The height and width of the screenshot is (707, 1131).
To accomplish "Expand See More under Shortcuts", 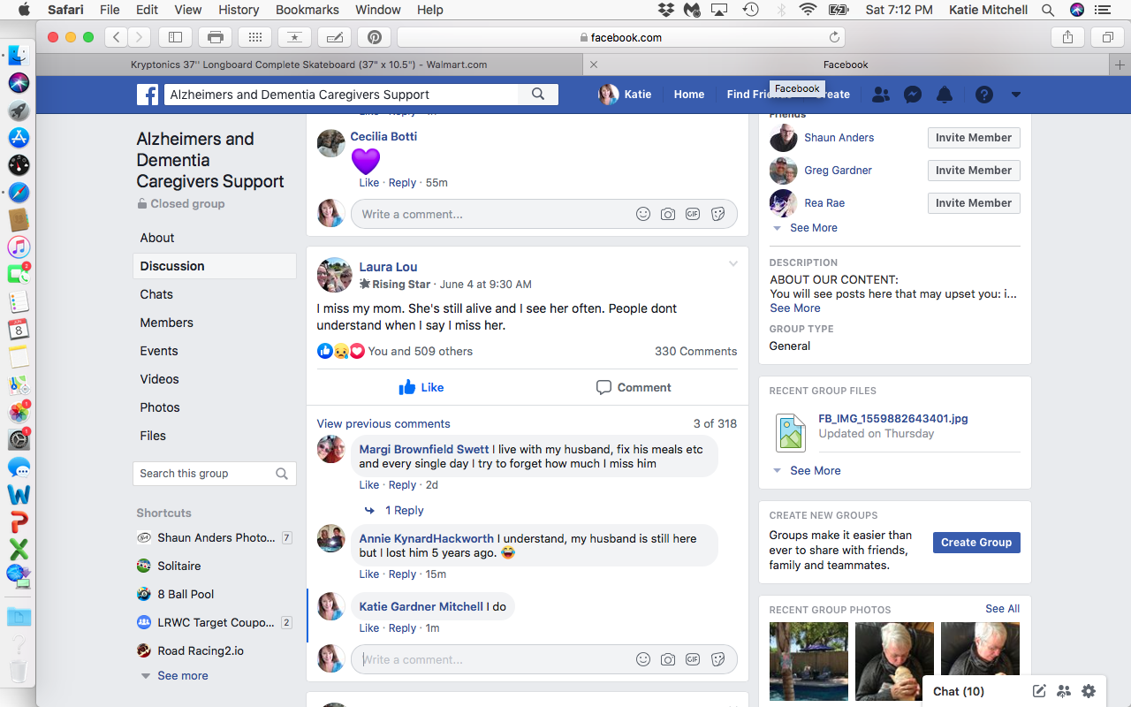I will coord(182,676).
